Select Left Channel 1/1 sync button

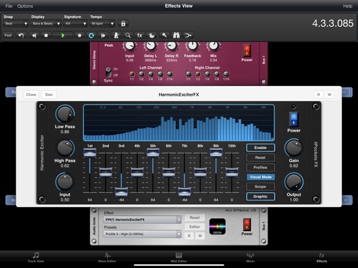click(x=132, y=74)
